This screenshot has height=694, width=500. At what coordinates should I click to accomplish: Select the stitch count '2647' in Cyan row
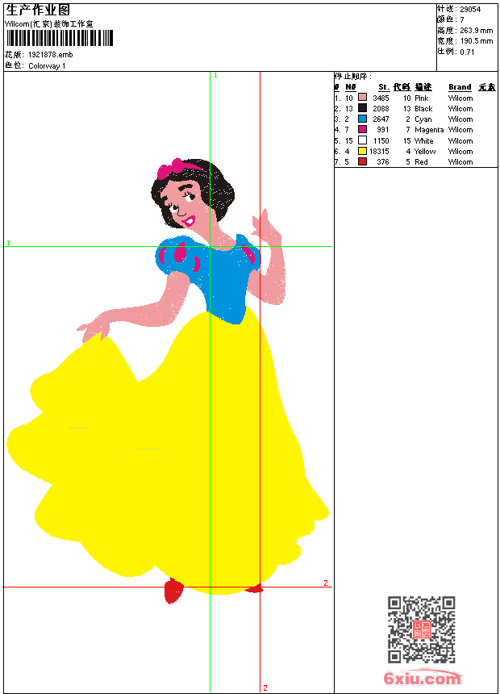point(381,119)
